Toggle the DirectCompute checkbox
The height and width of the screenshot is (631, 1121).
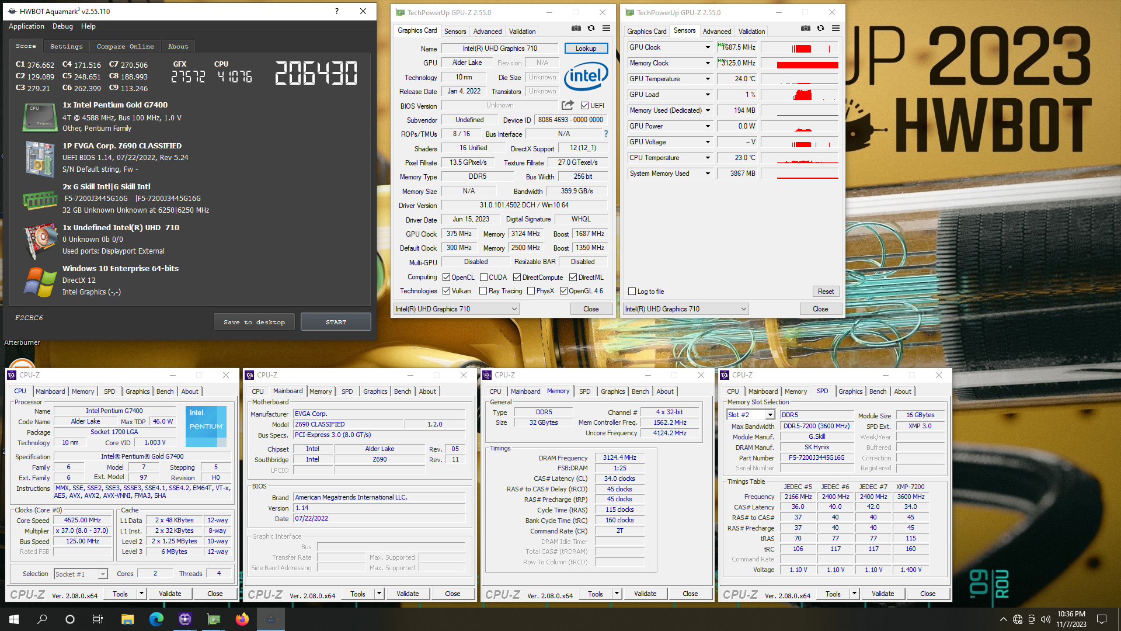(x=517, y=278)
